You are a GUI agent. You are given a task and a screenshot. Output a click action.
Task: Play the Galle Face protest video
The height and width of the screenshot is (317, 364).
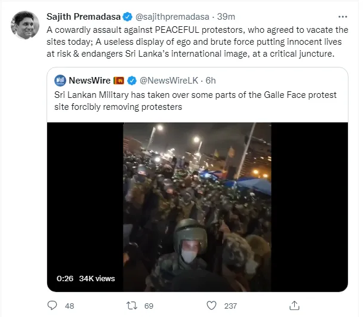tap(198, 207)
